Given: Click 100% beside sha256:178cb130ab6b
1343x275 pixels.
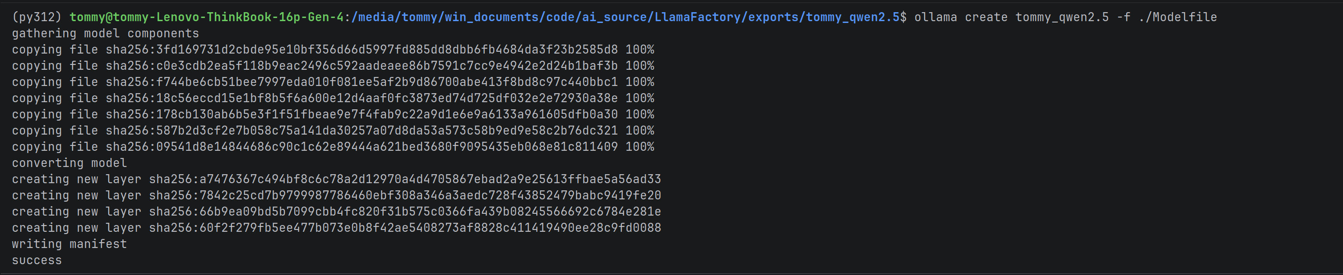Looking at the screenshot, I should point(640,114).
